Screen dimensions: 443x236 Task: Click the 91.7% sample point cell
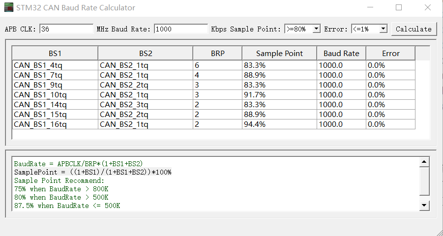point(279,95)
